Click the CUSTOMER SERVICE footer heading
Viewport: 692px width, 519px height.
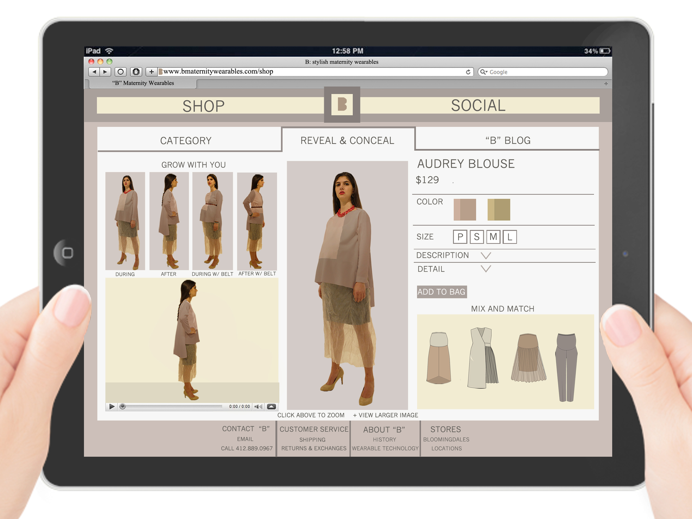tap(314, 429)
